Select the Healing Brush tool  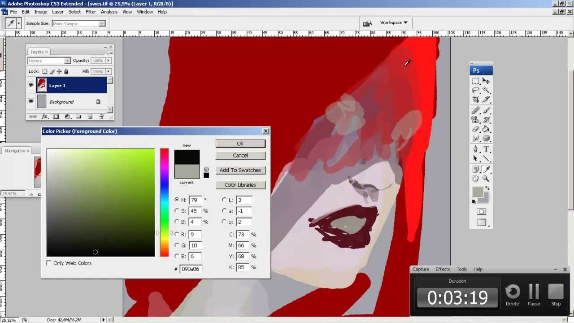point(475,111)
